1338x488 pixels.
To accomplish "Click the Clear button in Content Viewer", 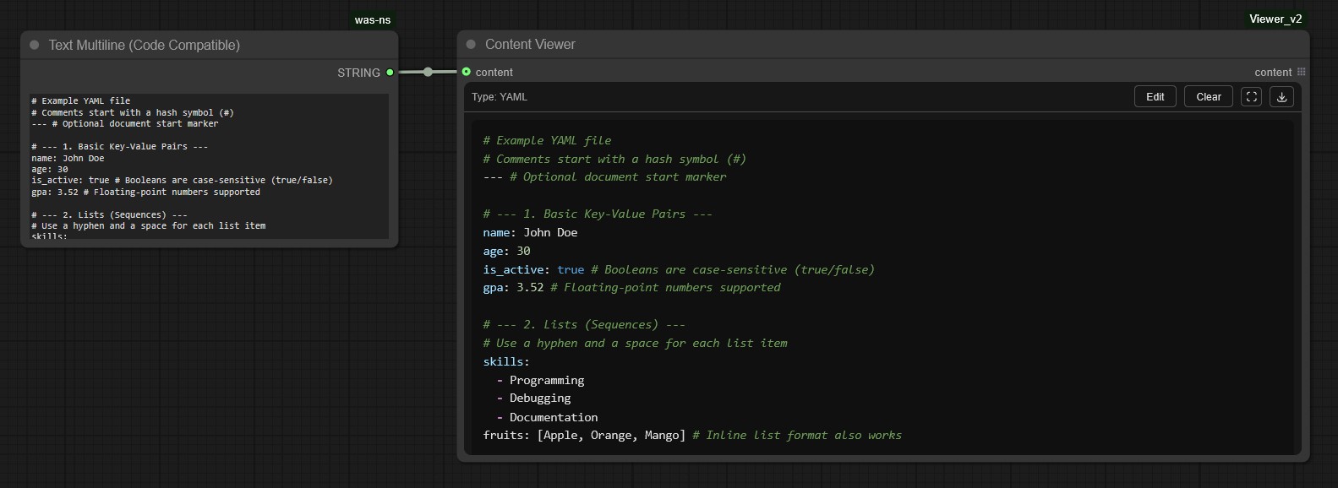I will tap(1209, 97).
